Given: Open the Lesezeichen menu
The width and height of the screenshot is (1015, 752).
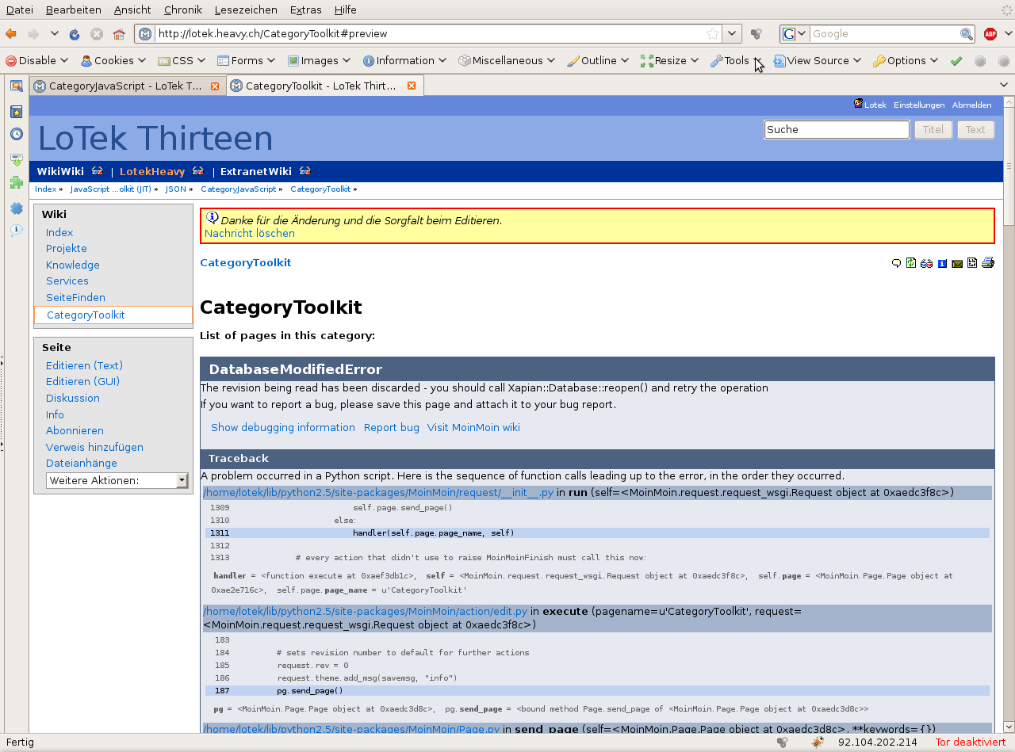Looking at the screenshot, I should coord(245,10).
